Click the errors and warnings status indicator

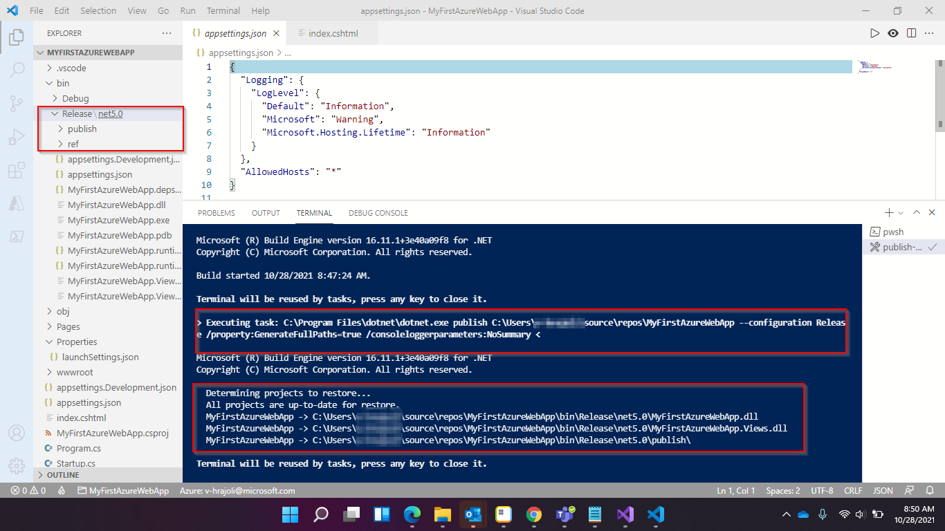[x=28, y=491]
